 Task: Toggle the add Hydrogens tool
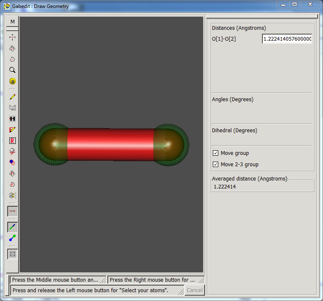tap(13, 119)
